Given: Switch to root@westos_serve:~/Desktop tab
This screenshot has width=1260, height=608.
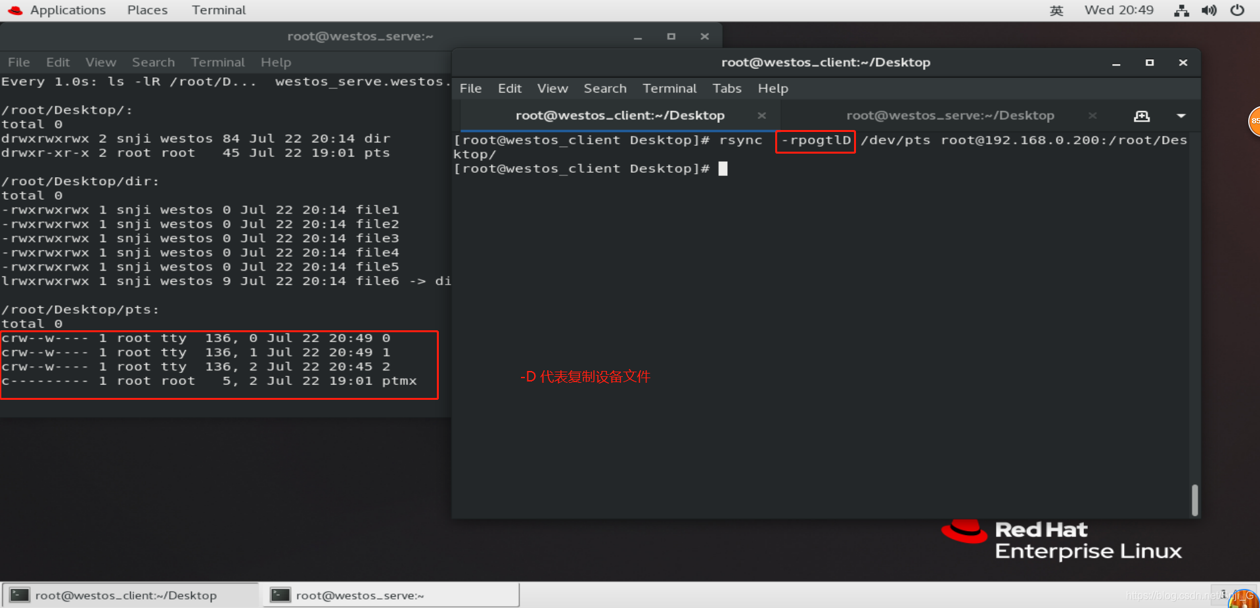Looking at the screenshot, I should click(950, 116).
